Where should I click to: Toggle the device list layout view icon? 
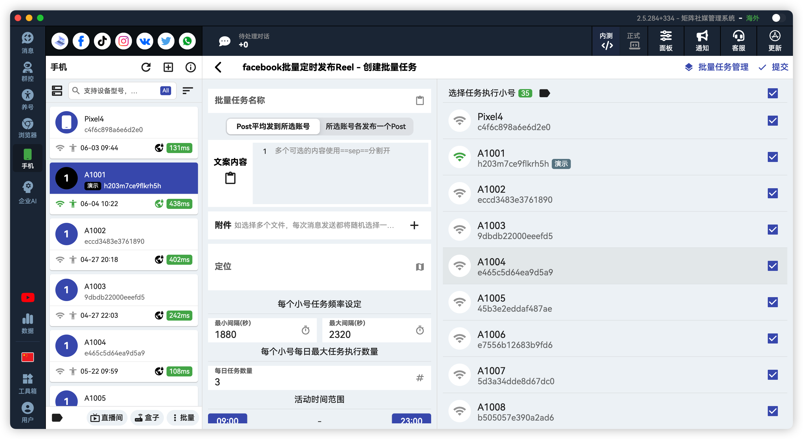tap(57, 90)
